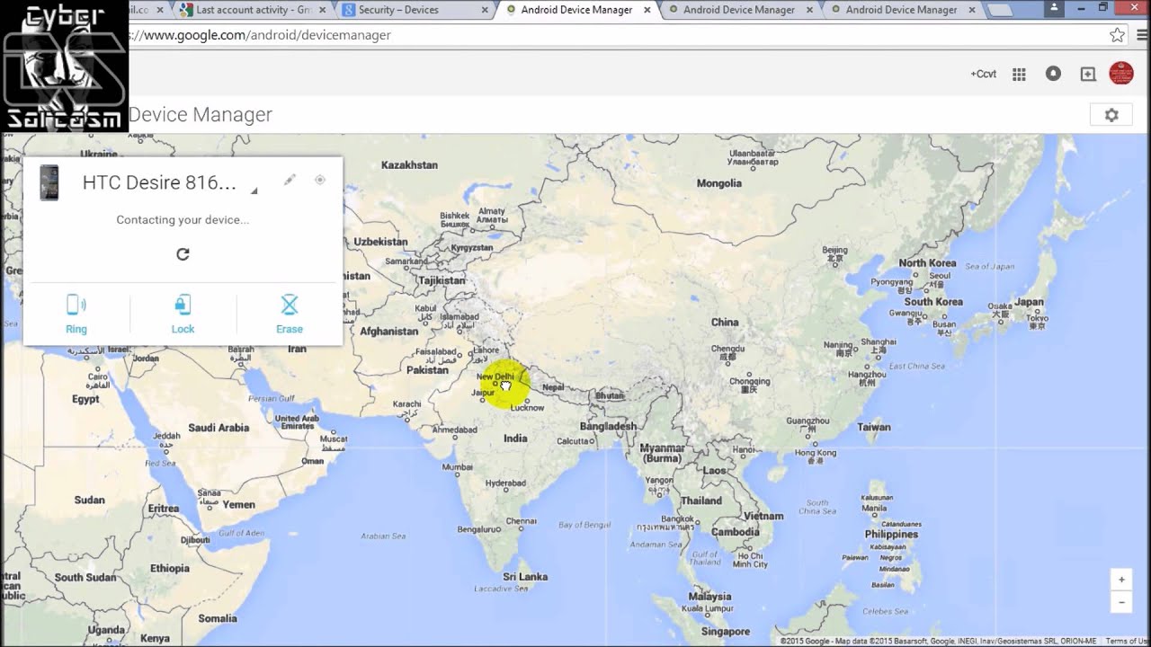
Task: Click the Singapore map label
Action: pyautogui.click(x=726, y=632)
